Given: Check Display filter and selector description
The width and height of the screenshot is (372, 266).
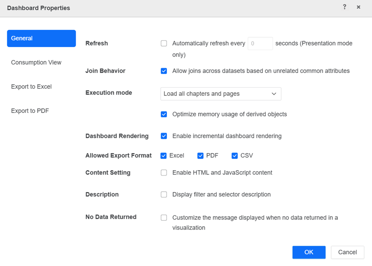Looking at the screenshot, I should tap(164, 195).
